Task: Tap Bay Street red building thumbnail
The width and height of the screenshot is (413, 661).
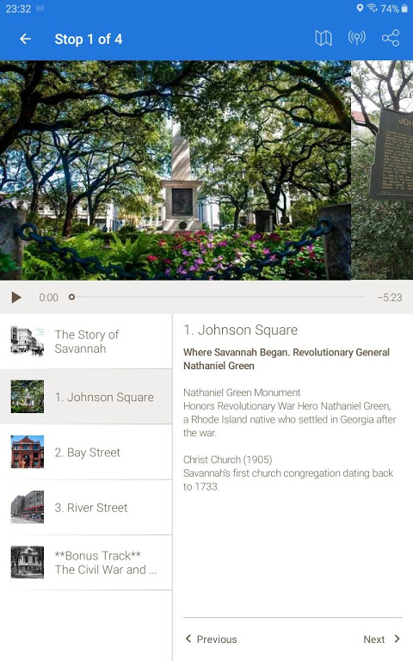Action: [x=28, y=452]
